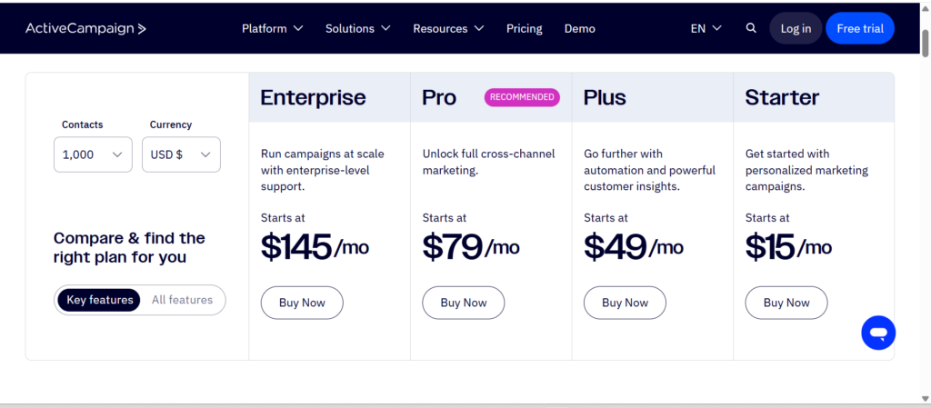Click the search magnifier icon
The image size is (931, 408).
click(751, 28)
